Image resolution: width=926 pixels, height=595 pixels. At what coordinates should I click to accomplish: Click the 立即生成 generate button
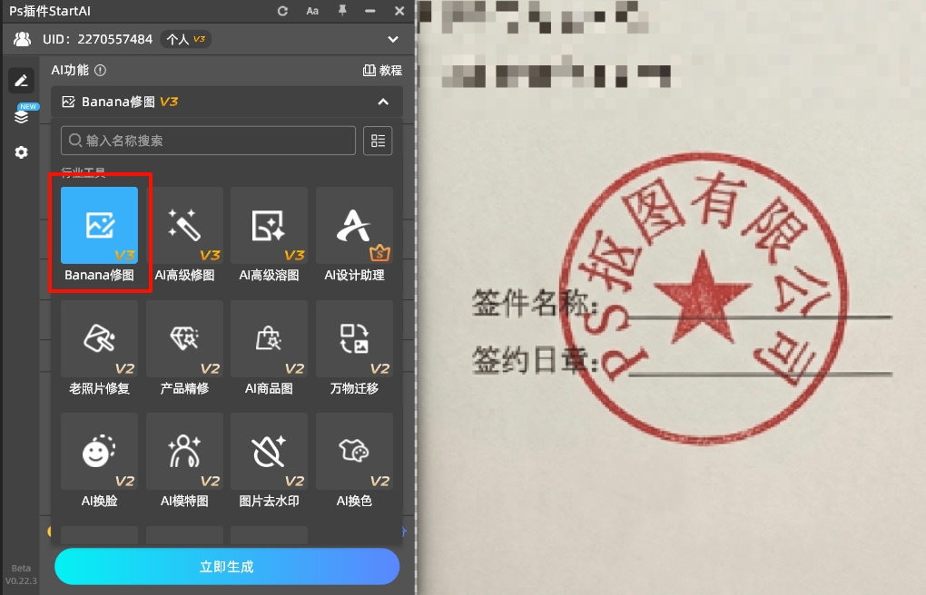[x=227, y=566]
